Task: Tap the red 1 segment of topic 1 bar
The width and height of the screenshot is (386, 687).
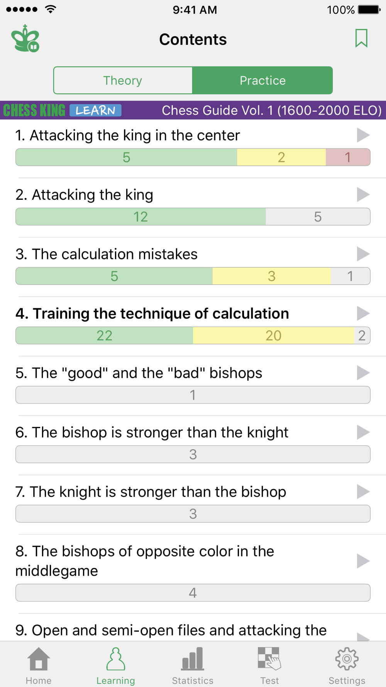Action: pyautogui.click(x=348, y=157)
